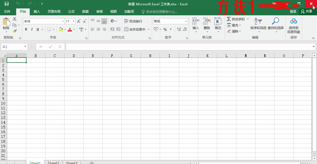Apply borders with the border icon
The image size is (317, 164).
click(49, 29)
